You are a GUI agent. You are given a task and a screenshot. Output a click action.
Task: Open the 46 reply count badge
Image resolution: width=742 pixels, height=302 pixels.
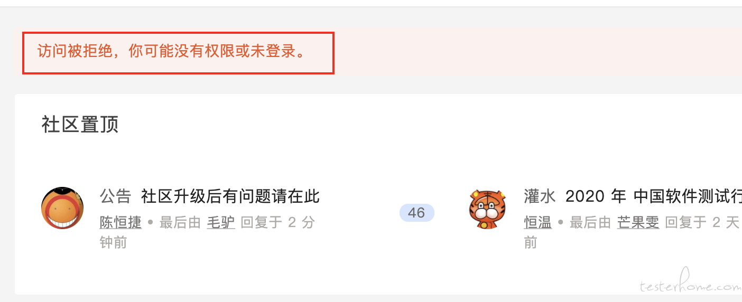pyautogui.click(x=416, y=213)
